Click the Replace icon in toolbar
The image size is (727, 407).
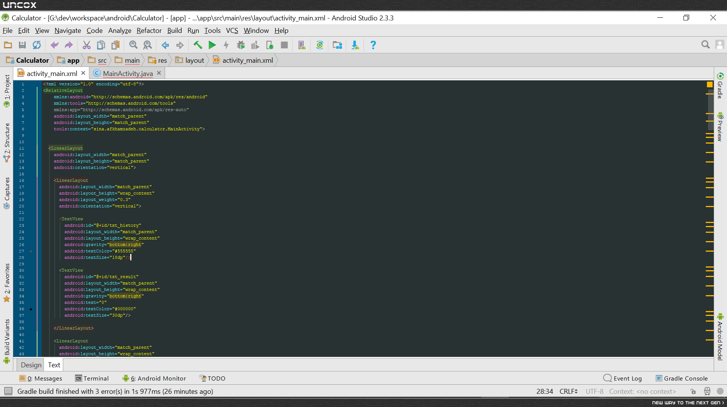point(148,45)
